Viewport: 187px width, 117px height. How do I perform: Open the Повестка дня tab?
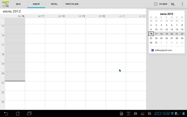click(72, 4)
